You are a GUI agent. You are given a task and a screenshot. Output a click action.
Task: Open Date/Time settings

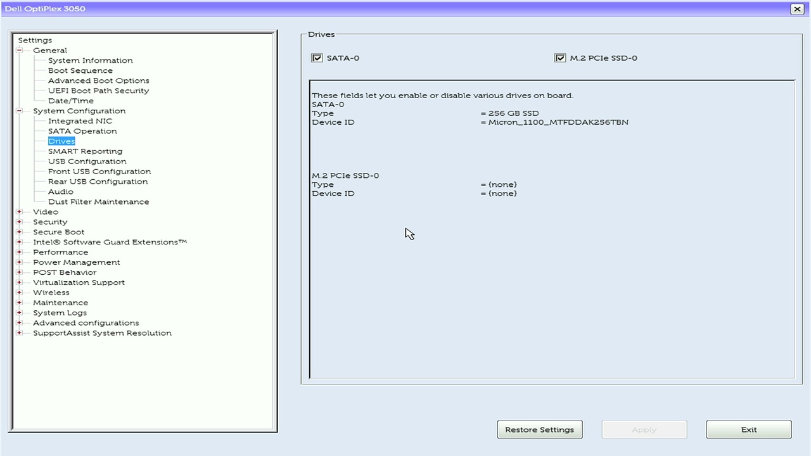click(x=71, y=101)
